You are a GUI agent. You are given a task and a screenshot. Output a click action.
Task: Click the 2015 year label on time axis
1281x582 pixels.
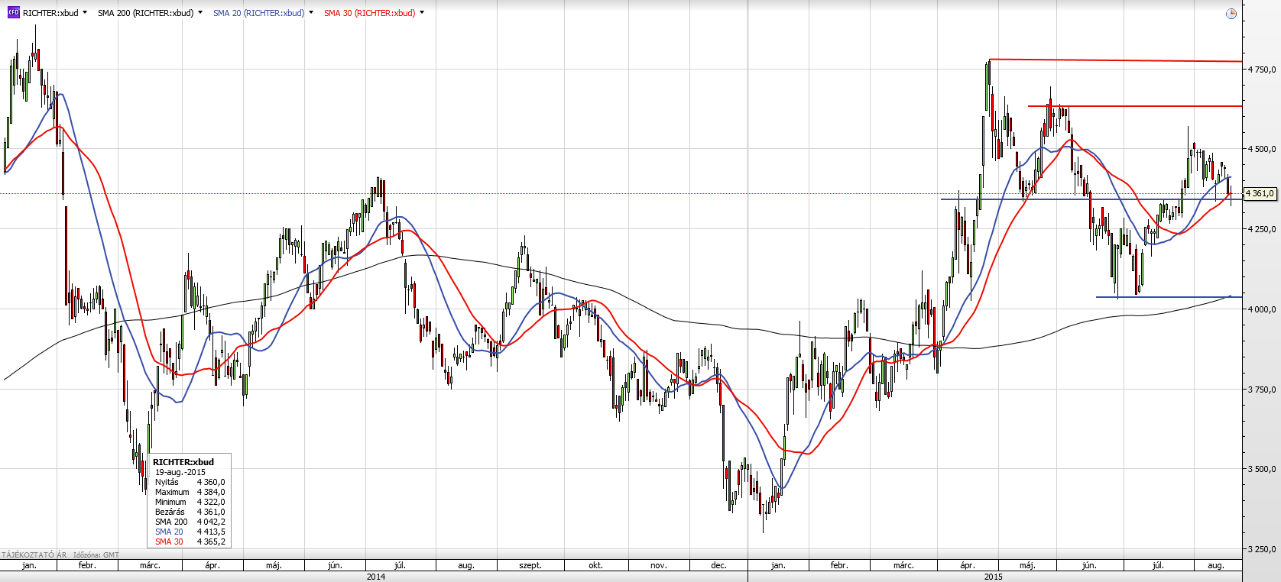coord(994,577)
